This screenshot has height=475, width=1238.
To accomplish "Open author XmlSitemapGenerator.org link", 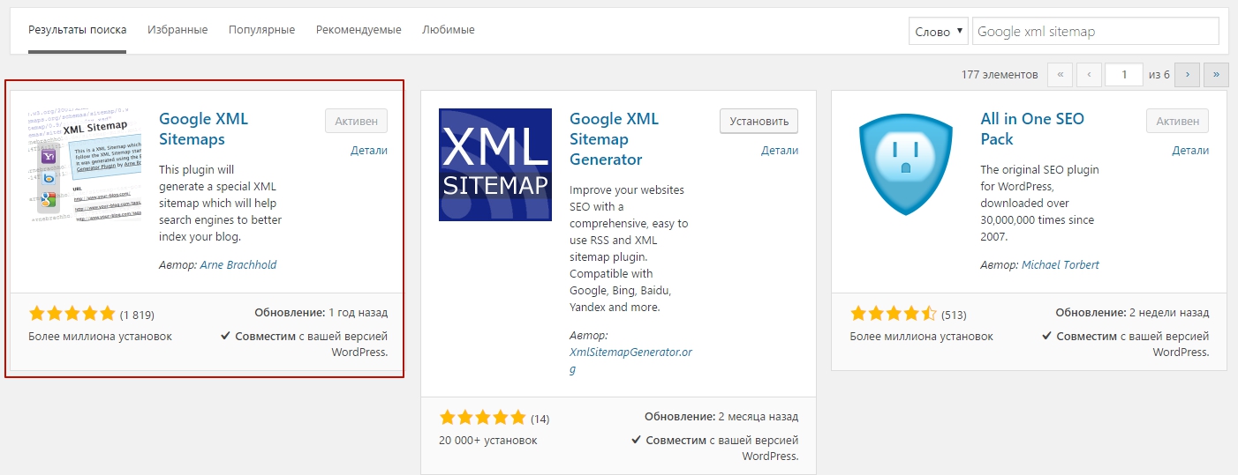I will (x=630, y=360).
